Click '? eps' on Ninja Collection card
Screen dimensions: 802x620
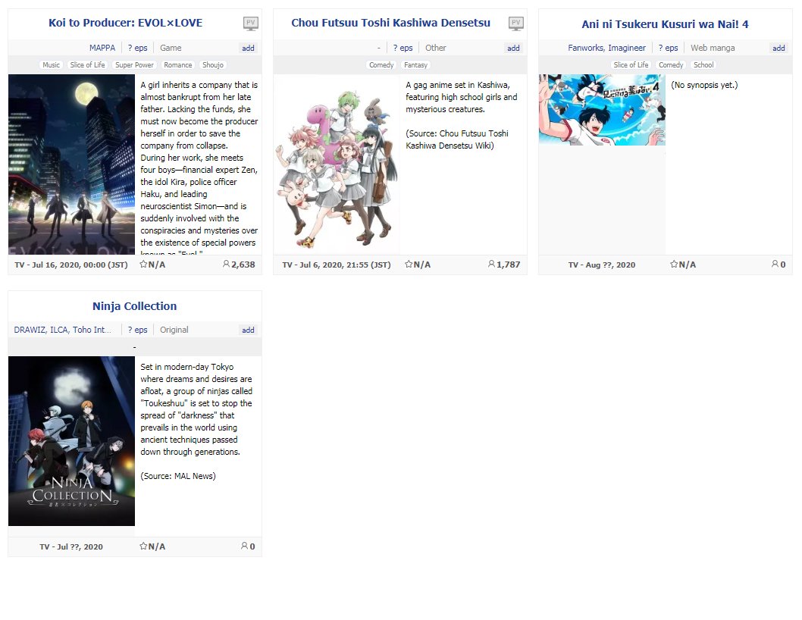(138, 330)
